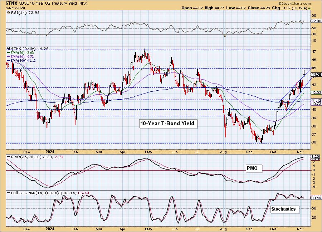Click the EMA(200) 41.12 legend text
The height and width of the screenshot is (232, 322).
click(x=23, y=60)
